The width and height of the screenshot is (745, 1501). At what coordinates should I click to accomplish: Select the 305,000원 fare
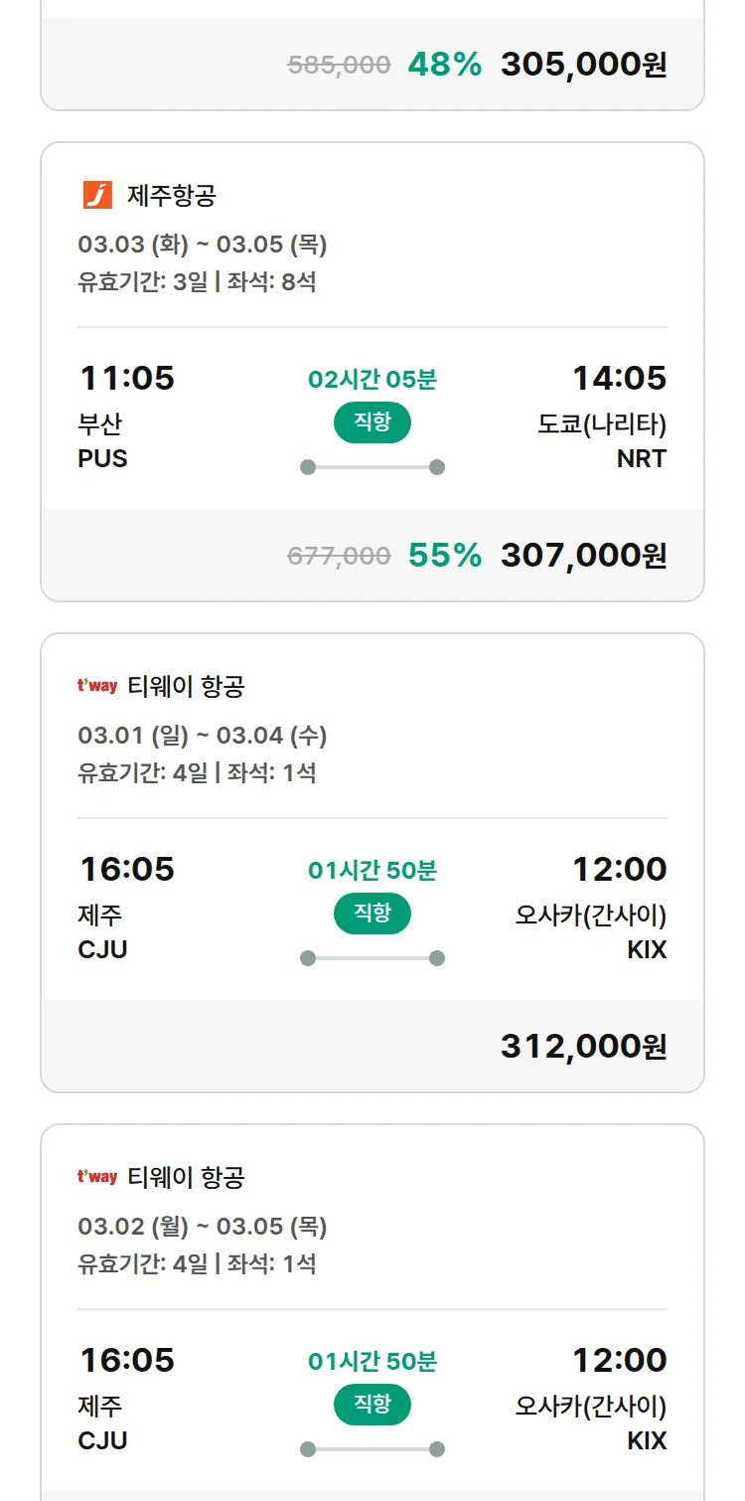click(x=583, y=65)
